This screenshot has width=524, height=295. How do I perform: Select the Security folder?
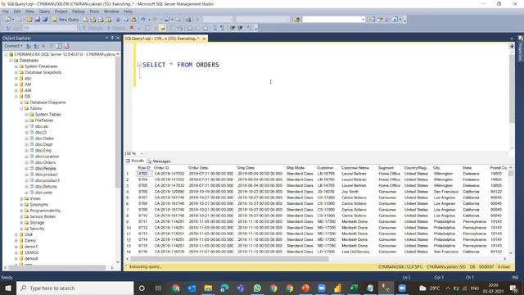[x=37, y=229]
